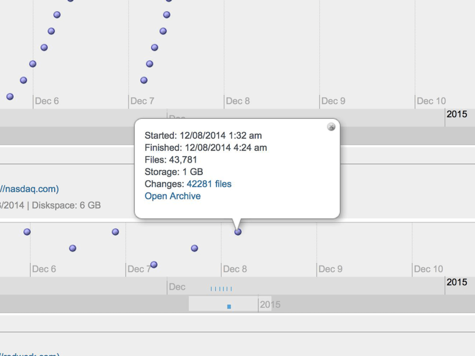Open the nasdaq.com site link
Viewport: 475px width, 356px height.
pos(29,189)
